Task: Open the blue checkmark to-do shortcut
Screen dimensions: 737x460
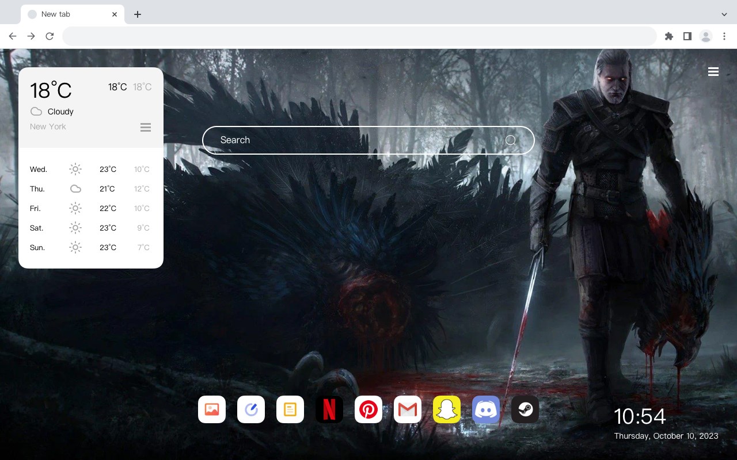Action: click(x=251, y=409)
